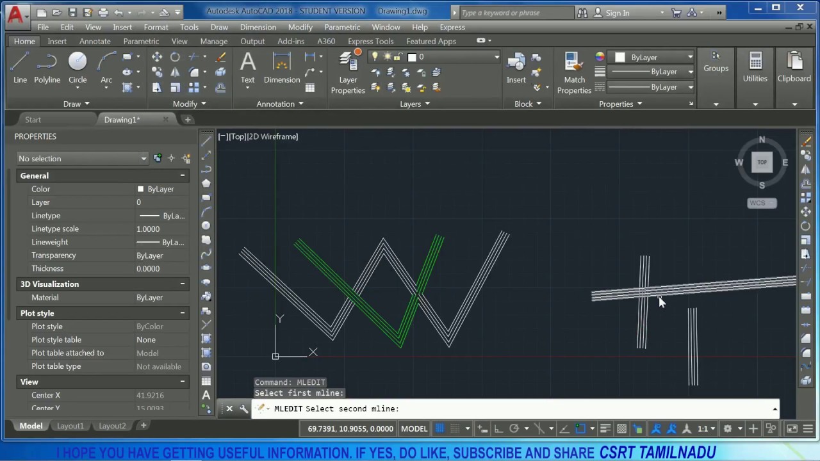Click the Fillet tool icon
The height and width of the screenshot is (461, 820).
194,72
